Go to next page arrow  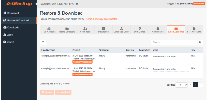[201, 85]
